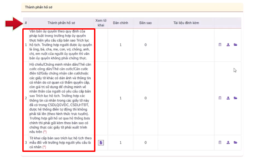Image resolution: width=259 pixels, height=161 pixels.
Task: Click the 'Xem tờ khai' column header
Action: (101, 23)
